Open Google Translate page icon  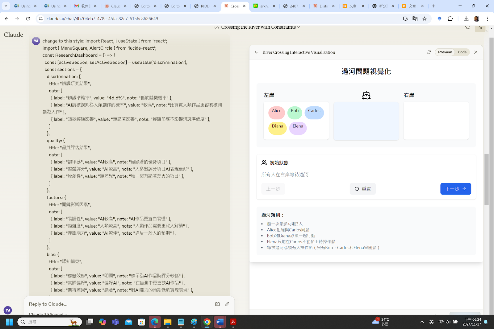point(415,19)
